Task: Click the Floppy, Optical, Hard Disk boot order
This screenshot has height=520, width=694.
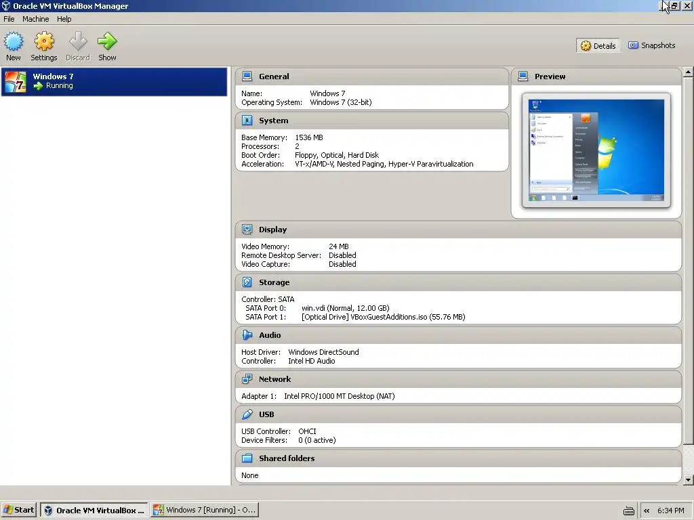Action: 337,155
